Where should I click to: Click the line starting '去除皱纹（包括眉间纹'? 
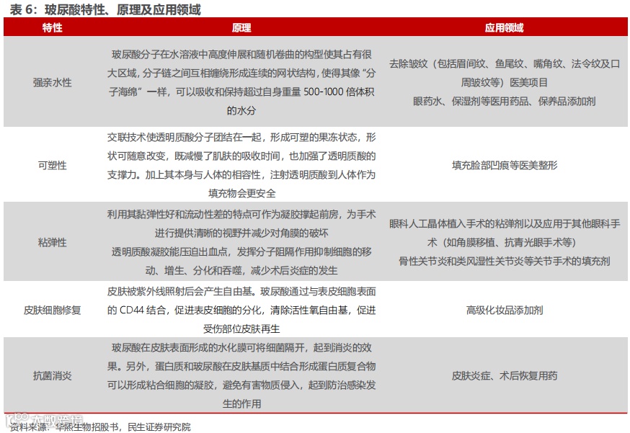pos(505,63)
